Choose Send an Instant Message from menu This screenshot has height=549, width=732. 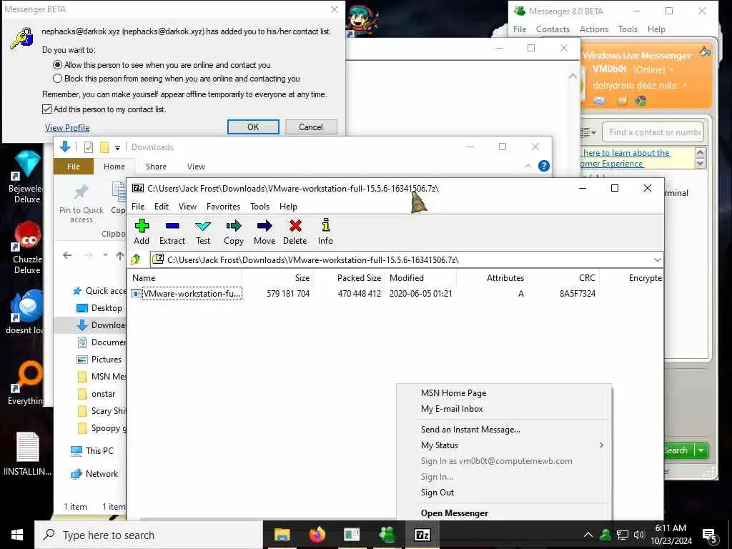470,430
